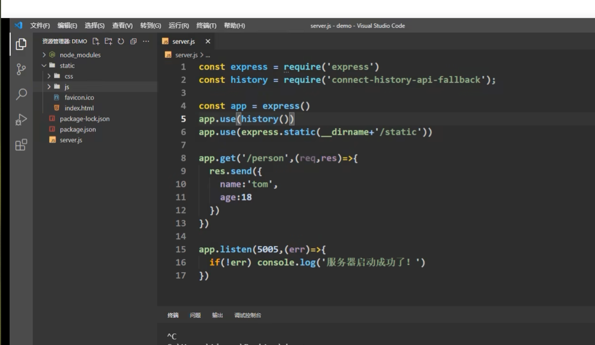This screenshot has height=345, width=595.
Task: Switch to the 输出 panel tab
Action: pos(217,315)
